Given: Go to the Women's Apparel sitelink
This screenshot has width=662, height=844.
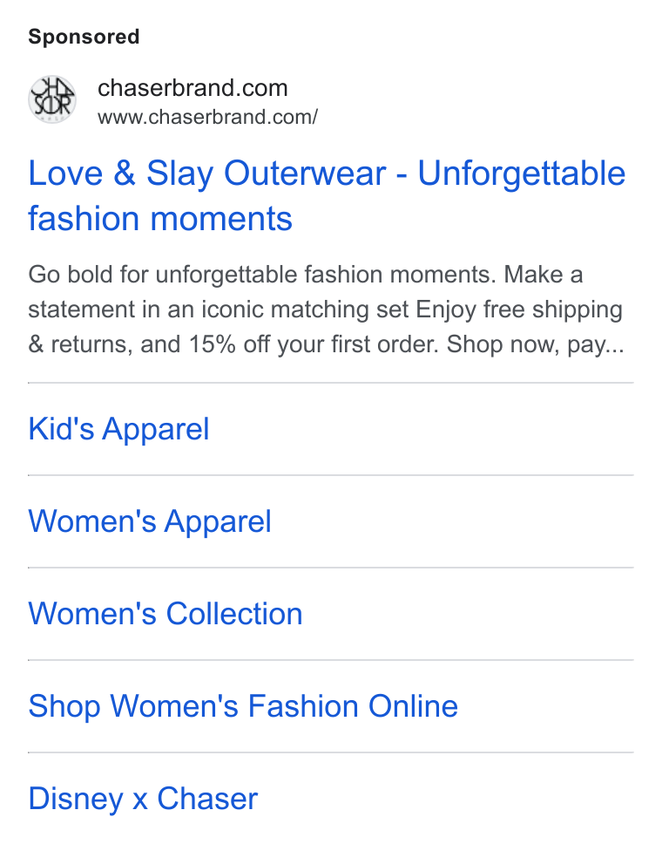Looking at the screenshot, I should [150, 521].
